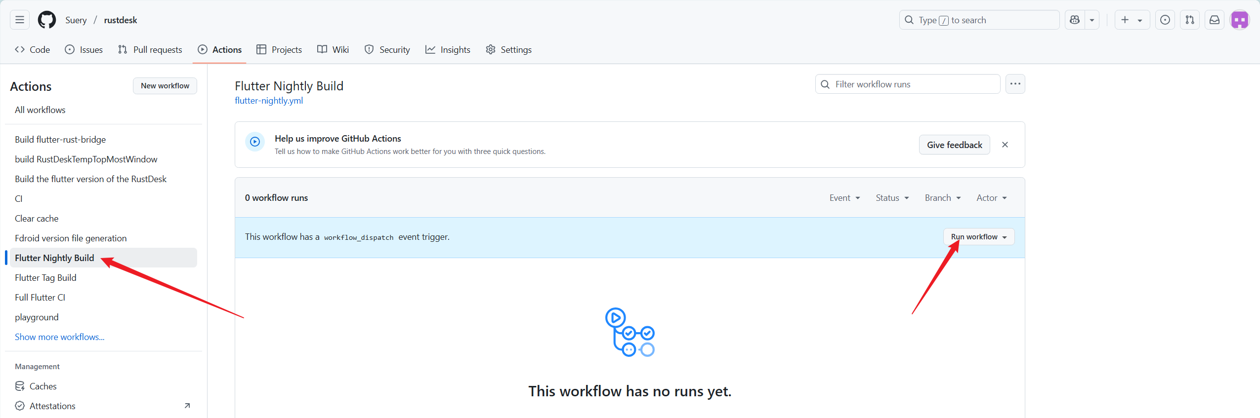The image size is (1260, 418).
Task: Click the Filter workflow runs field
Action: 908,84
